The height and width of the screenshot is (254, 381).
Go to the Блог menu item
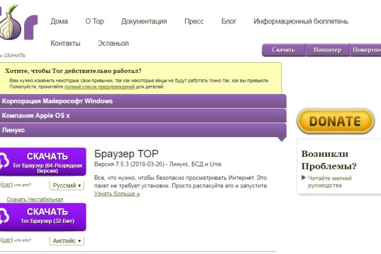coord(229,21)
